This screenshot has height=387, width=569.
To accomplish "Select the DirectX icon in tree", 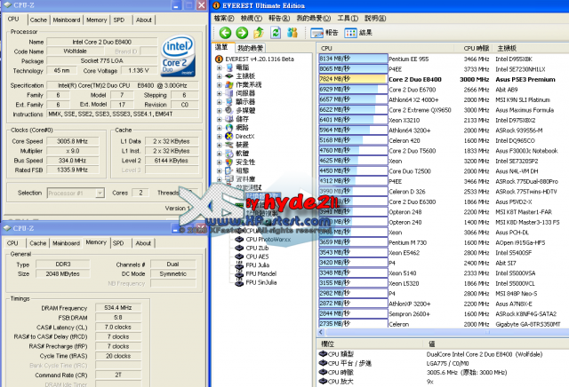I will pyautogui.click(x=229, y=136).
